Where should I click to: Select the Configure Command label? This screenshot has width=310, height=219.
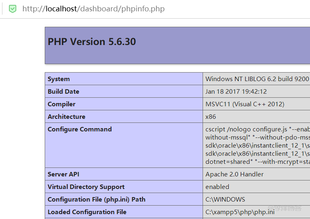(80, 129)
